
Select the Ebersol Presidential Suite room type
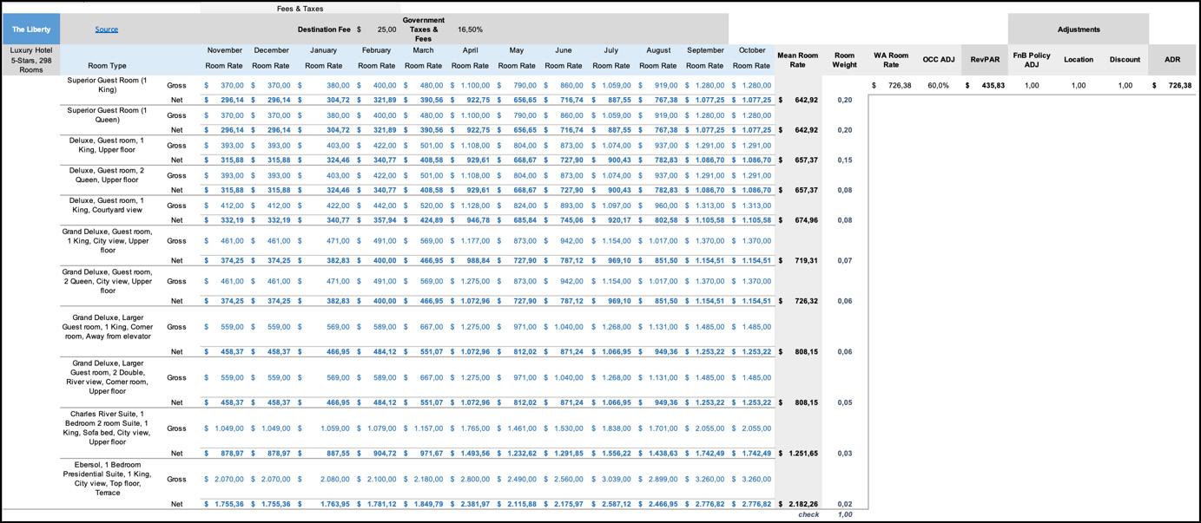107,479
